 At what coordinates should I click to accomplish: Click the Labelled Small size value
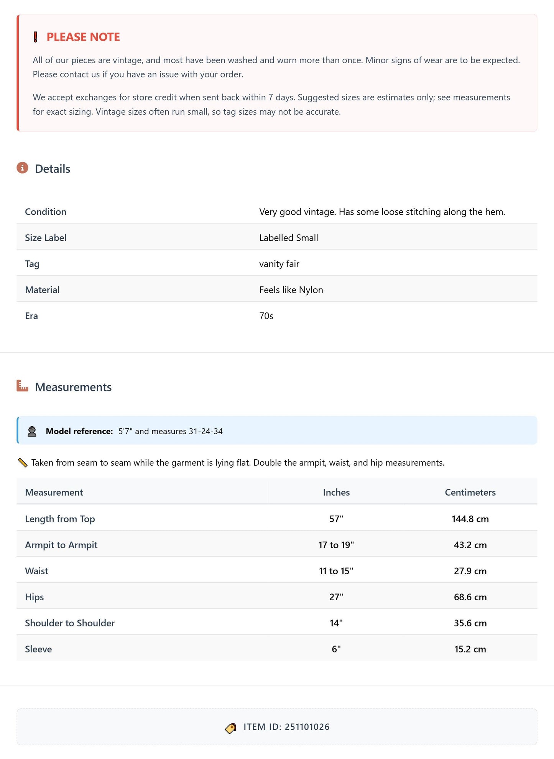(289, 238)
